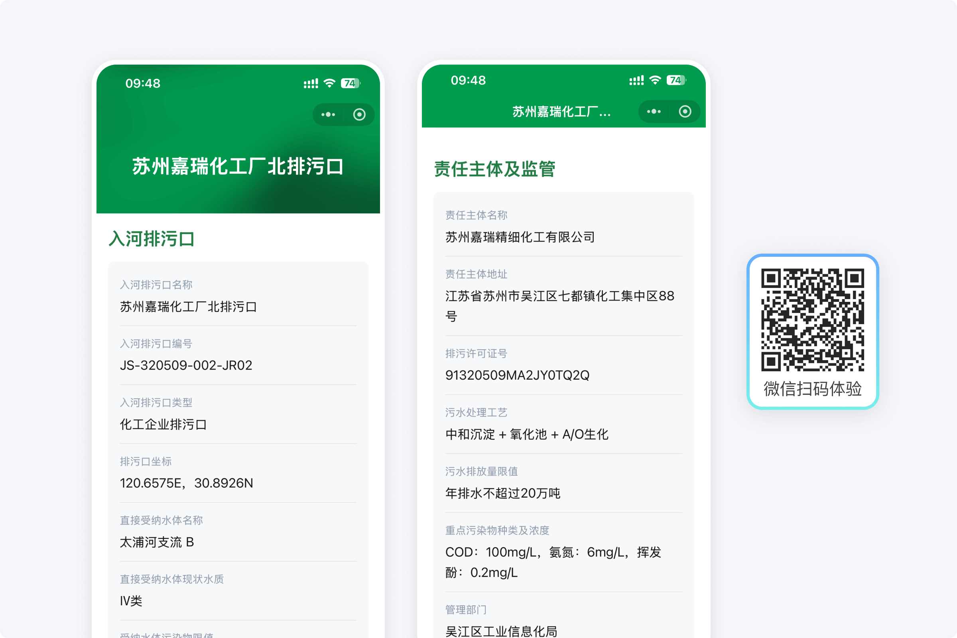Select the company 苏州嘉瑞精细化工有限公司
Viewport: 957px width, 638px height.
click(x=520, y=237)
